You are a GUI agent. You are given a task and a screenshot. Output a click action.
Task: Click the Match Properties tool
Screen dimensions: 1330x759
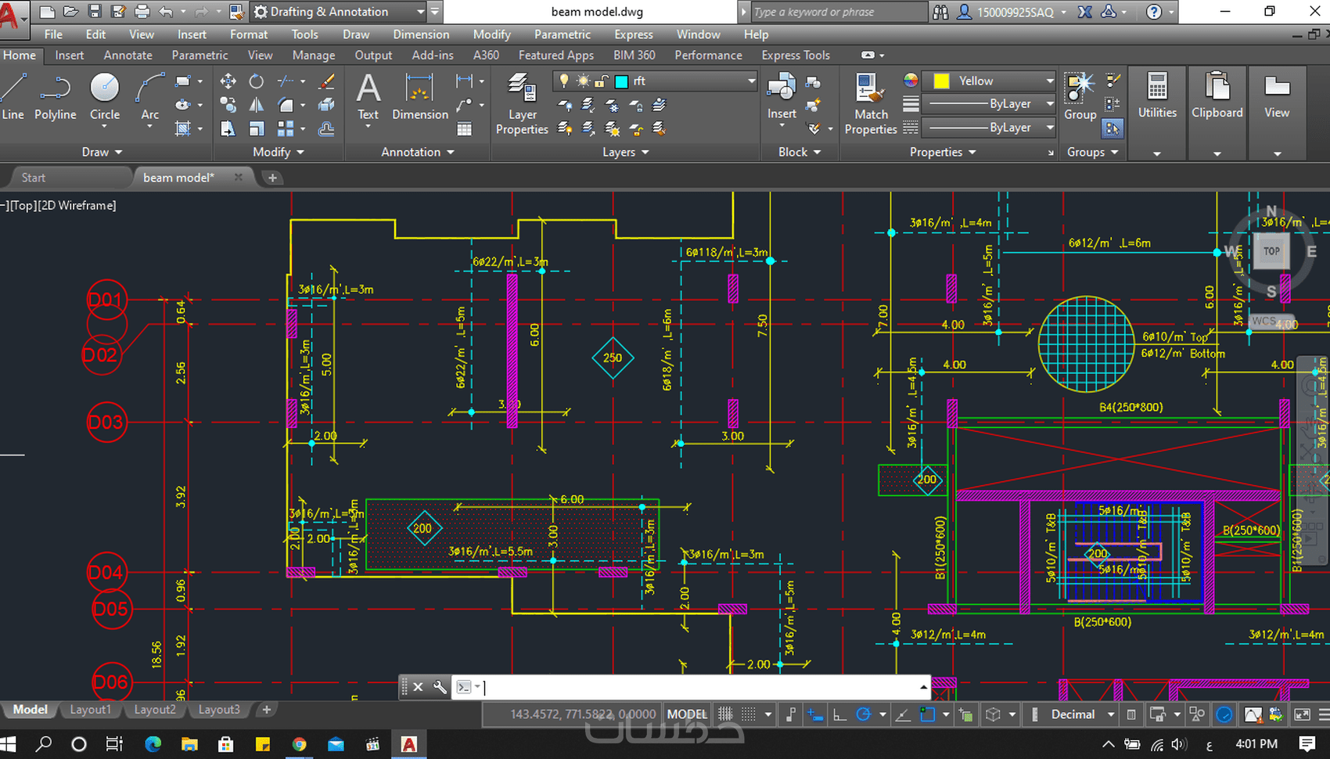pos(871,104)
